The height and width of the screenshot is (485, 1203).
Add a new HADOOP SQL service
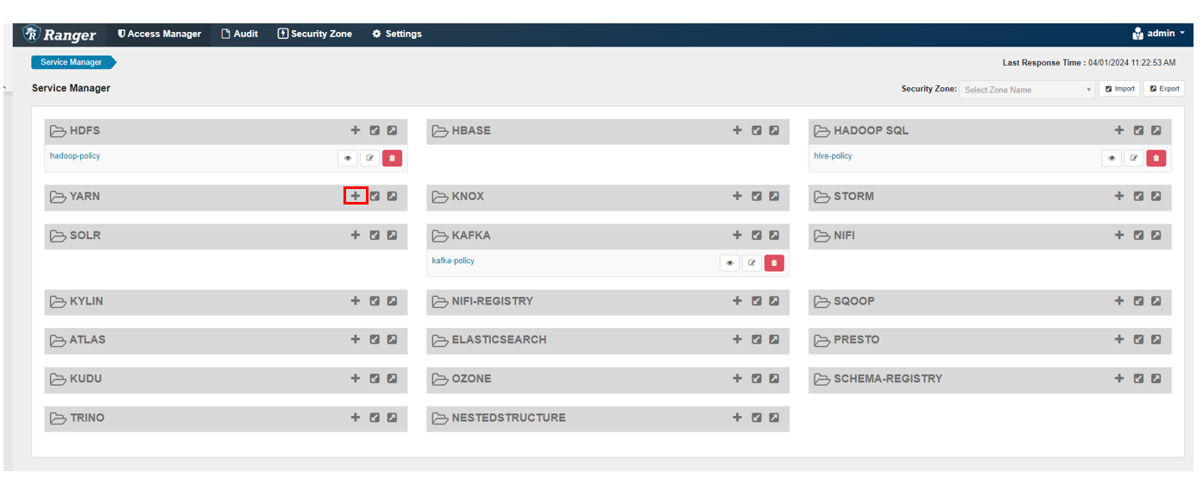pyautogui.click(x=1119, y=130)
